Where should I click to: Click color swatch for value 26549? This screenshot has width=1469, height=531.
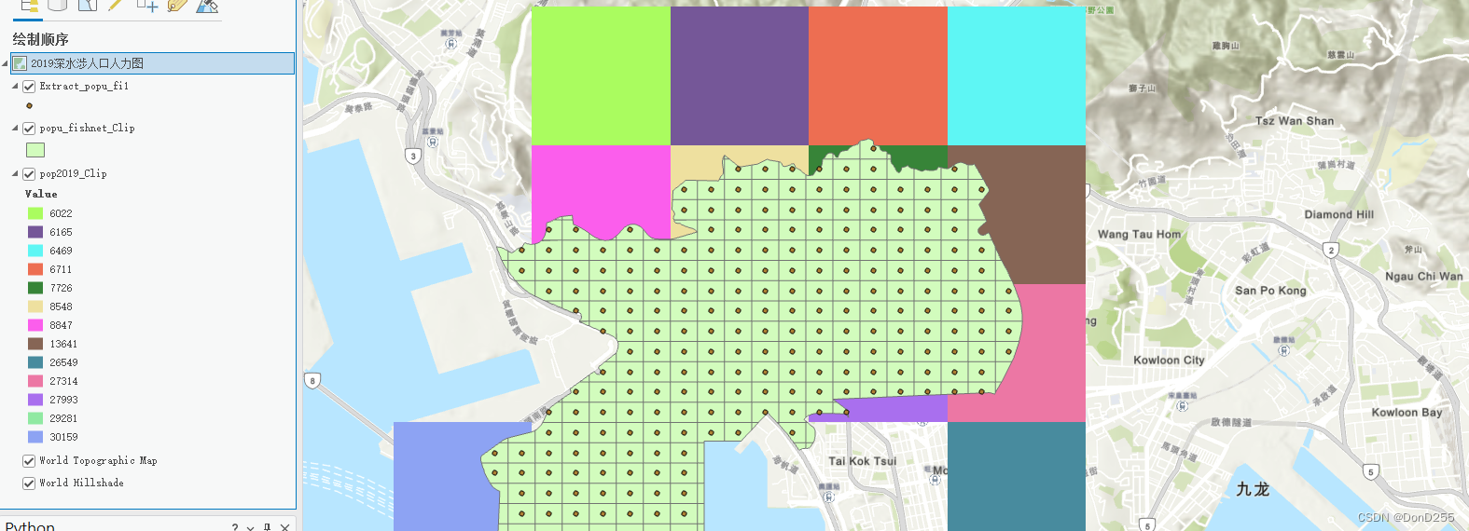[x=35, y=362]
